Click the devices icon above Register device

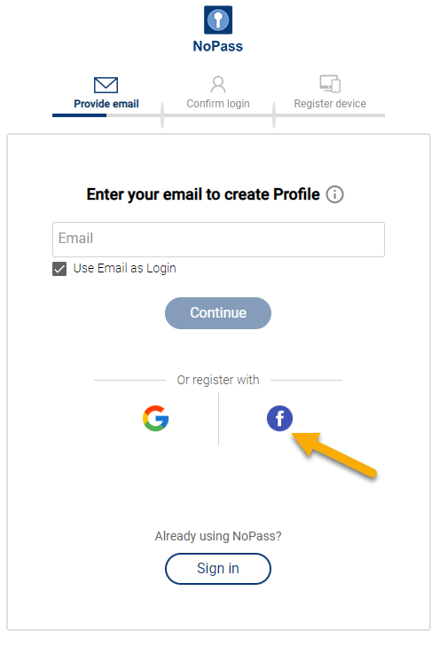tap(330, 83)
